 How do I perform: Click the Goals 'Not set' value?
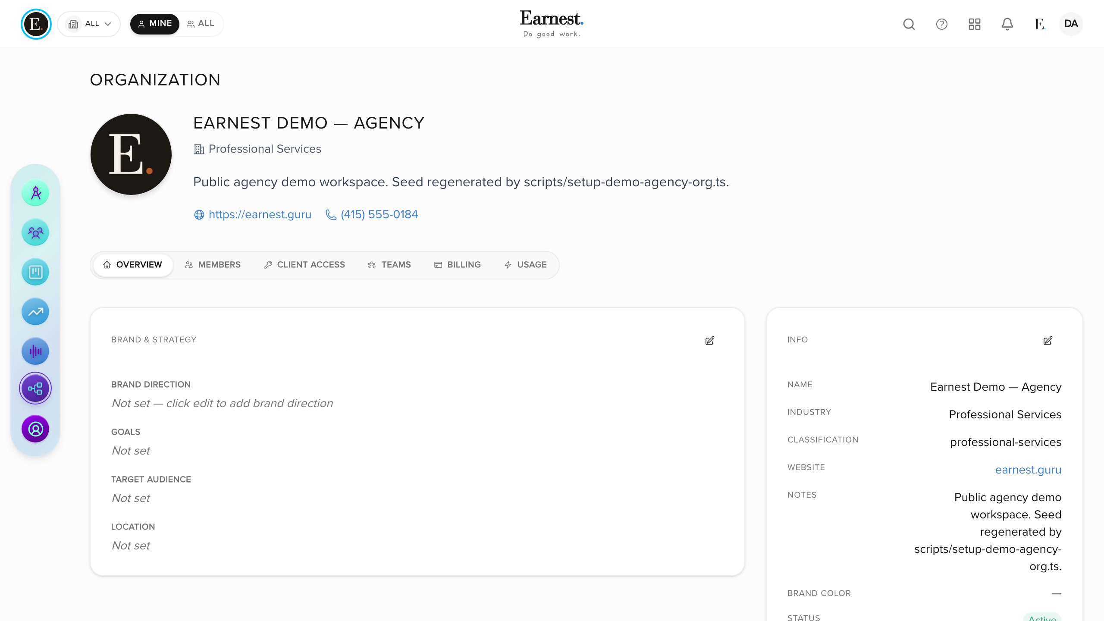131,451
